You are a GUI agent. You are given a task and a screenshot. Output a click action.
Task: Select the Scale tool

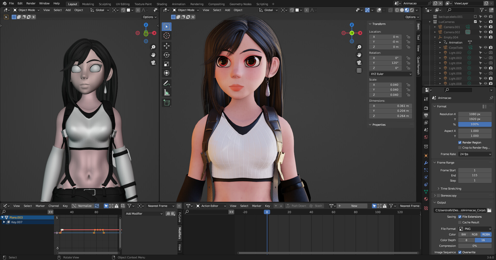(167, 64)
